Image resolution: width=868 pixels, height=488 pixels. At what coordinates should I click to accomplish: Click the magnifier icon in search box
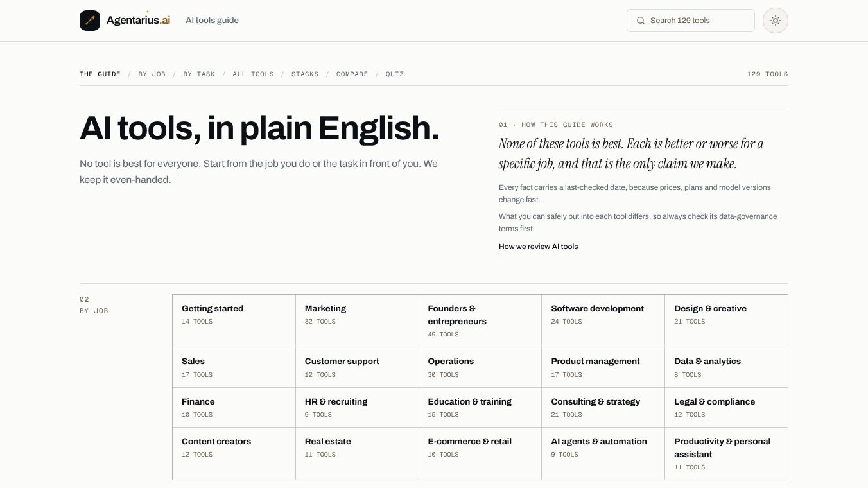pyautogui.click(x=640, y=21)
